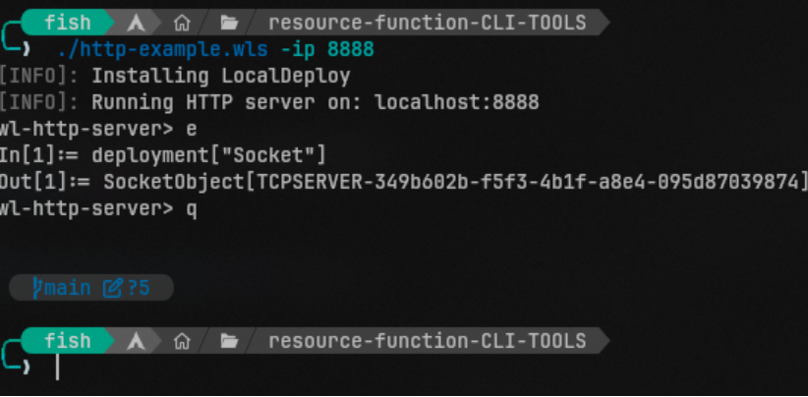
Task: Click the home icon in the first prompt
Action: pyautogui.click(x=182, y=22)
